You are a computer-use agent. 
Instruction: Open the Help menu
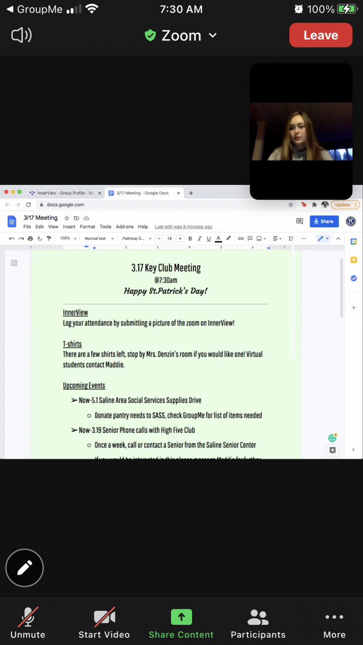pyautogui.click(x=143, y=227)
